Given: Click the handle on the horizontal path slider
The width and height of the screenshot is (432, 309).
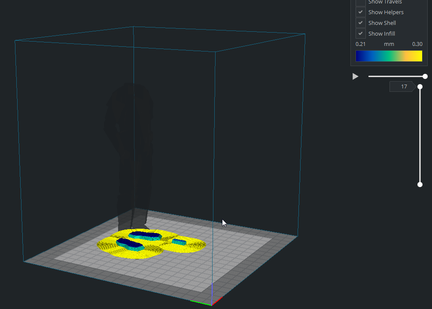Looking at the screenshot, I should (x=425, y=76).
